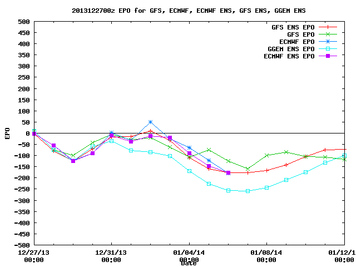
Task: Select the GFS ENS EPO legend label
Action: (293, 27)
